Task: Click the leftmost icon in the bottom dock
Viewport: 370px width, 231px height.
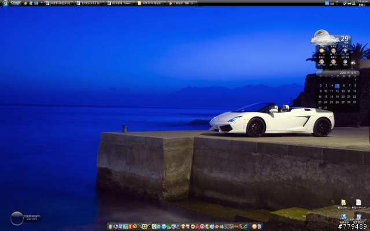Action: 110,226
